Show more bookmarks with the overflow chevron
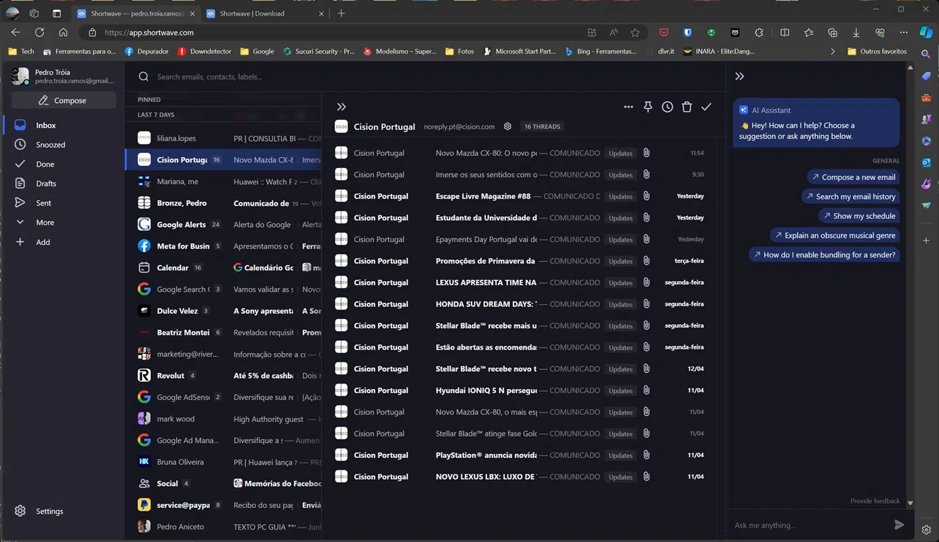The height and width of the screenshot is (542, 939). click(833, 51)
